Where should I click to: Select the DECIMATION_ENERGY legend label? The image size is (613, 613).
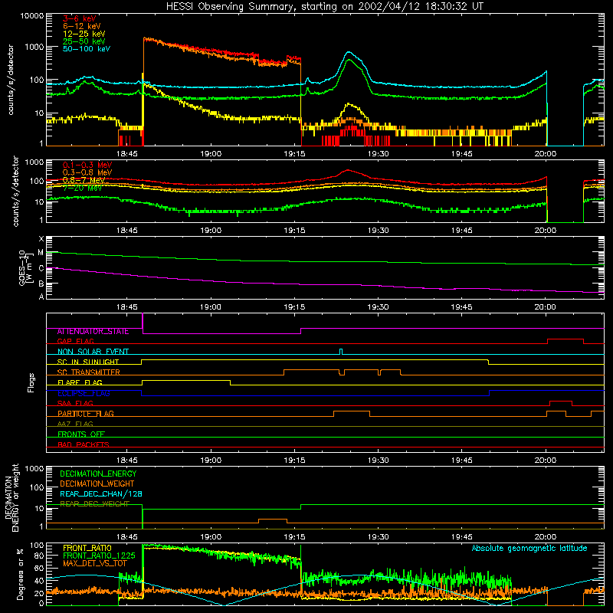point(98,474)
